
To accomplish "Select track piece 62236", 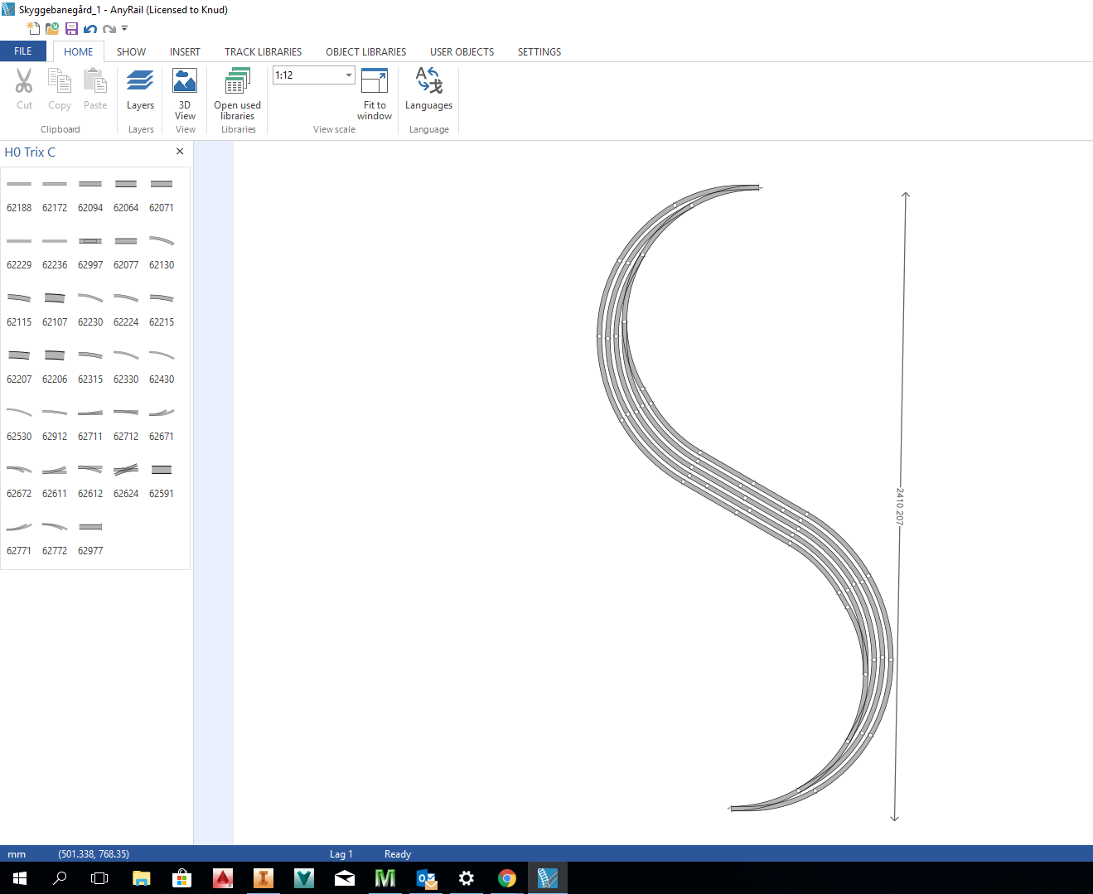I will tap(55, 251).
